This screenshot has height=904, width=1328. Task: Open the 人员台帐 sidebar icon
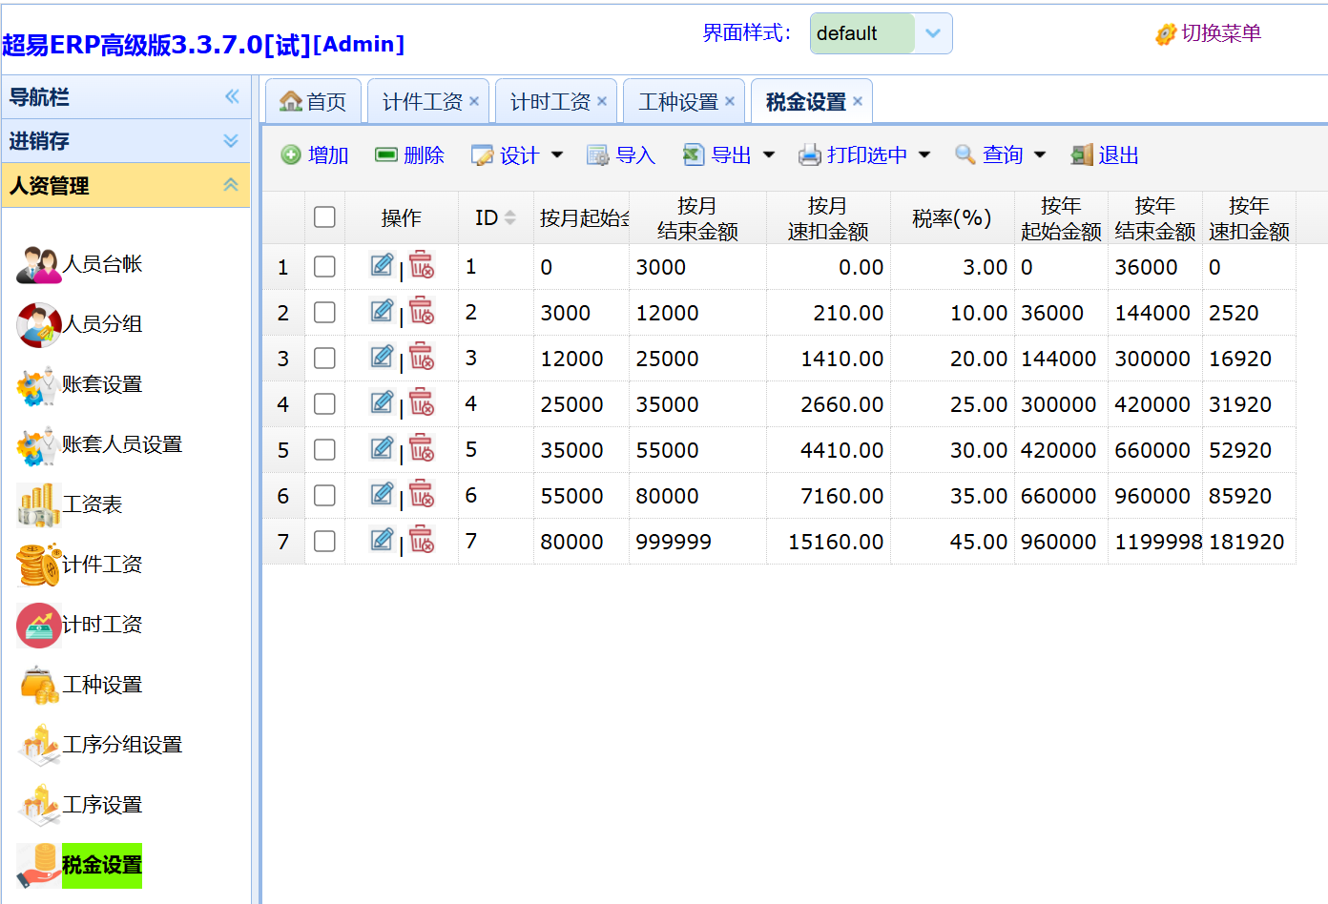pos(38,264)
